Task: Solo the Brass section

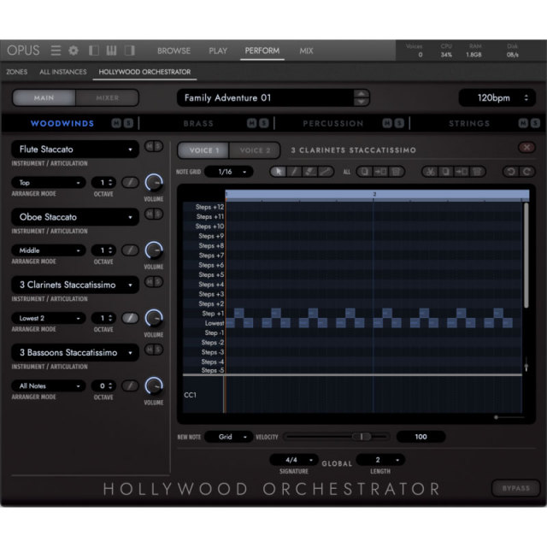Action: (264, 123)
